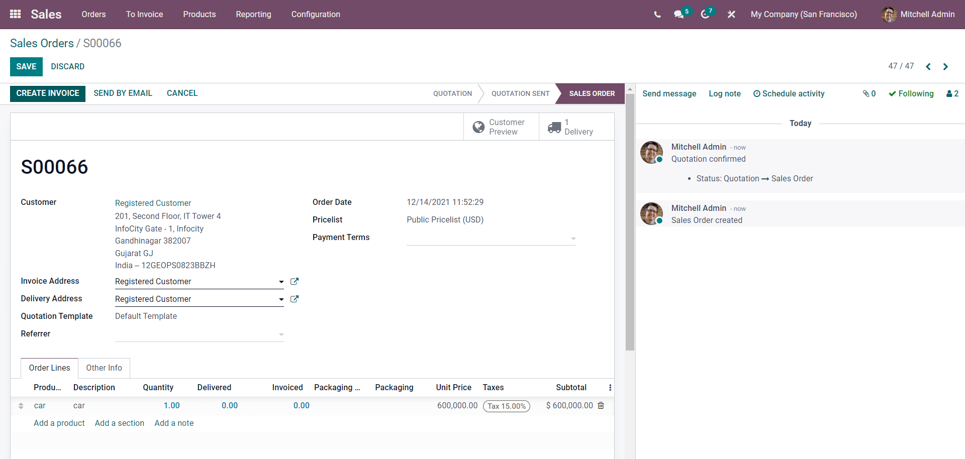Click the Sales app title
Image resolution: width=965 pixels, height=459 pixels.
coord(46,15)
